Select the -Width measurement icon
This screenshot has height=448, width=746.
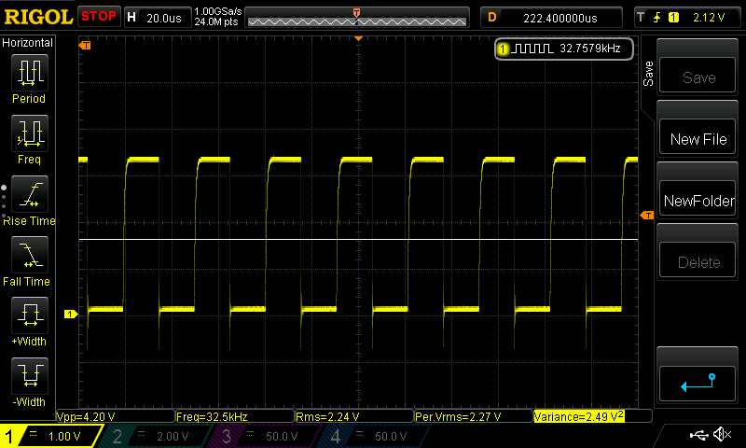click(30, 375)
